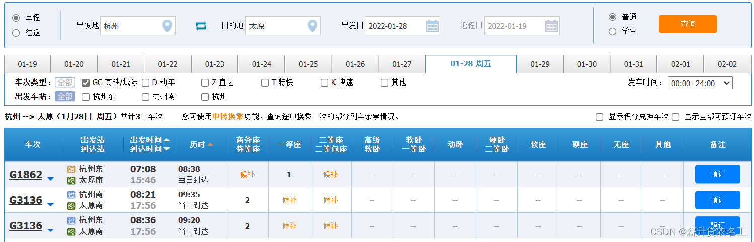Click the 始 origin icon for G1862

coord(71,169)
